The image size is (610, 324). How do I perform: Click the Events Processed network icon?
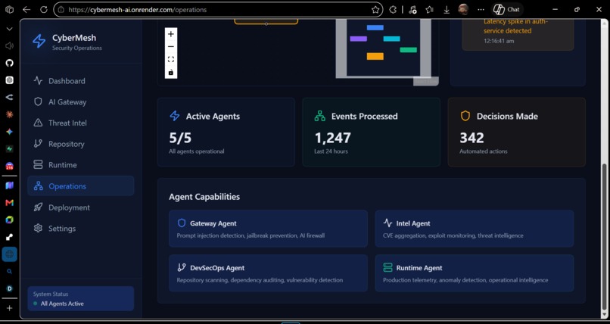click(320, 116)
